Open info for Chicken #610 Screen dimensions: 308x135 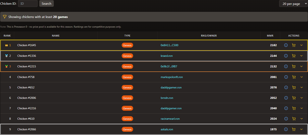[286, 119]
